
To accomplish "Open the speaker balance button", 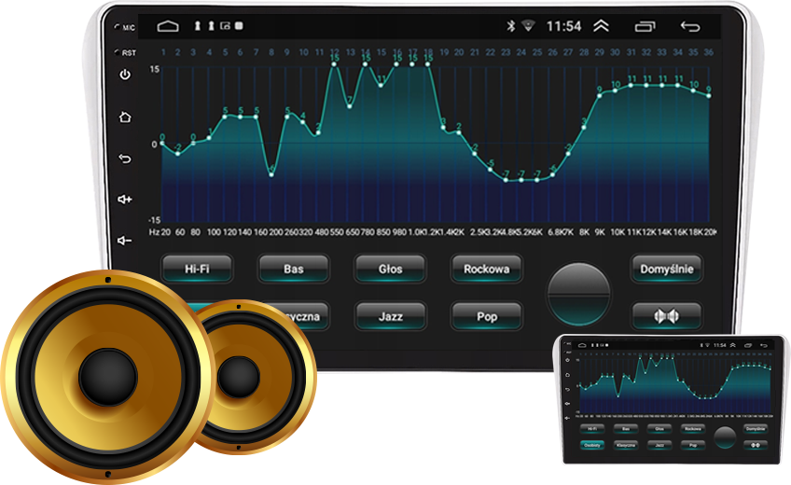I will pos(667,316).
